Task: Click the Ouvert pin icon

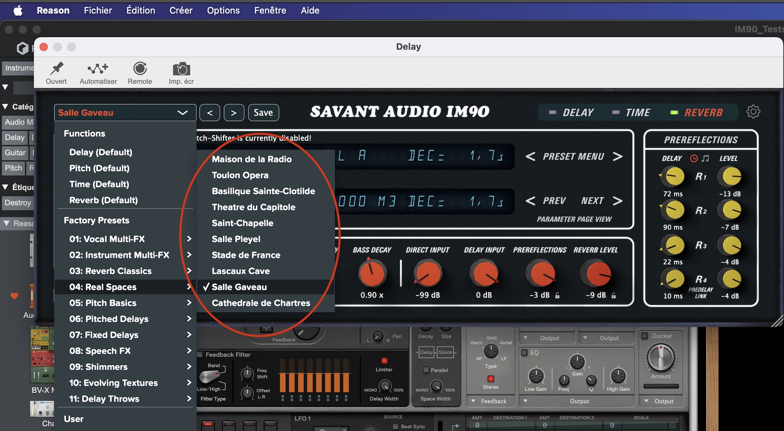Action: click(56, 69)
